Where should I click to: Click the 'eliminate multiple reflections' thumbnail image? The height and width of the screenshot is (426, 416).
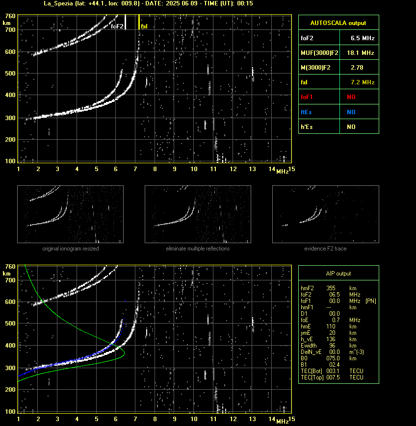[x=198, y=214]
